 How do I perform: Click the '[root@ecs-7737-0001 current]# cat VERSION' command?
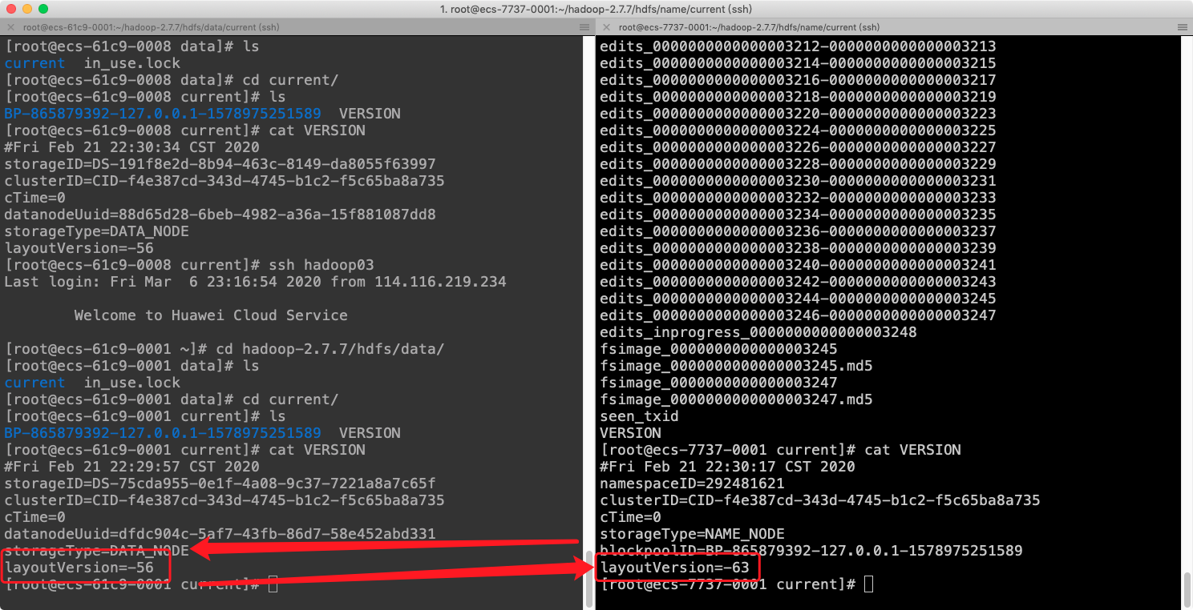point(780,450)
